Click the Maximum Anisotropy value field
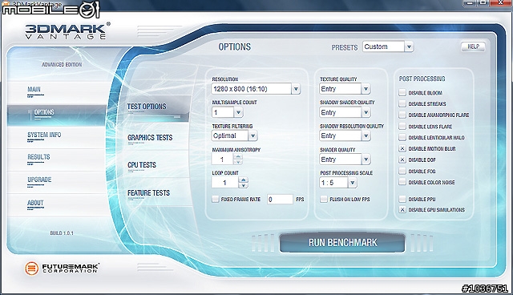Screen dimensions: 513x295 pyautogui.click(x=223, y=160)
